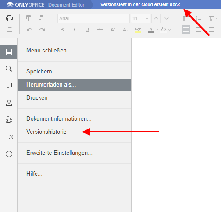Open highlight color dropdown arrow
This screenshot has width=221, height=212.
pyautogui.click(x=144, y=30)
